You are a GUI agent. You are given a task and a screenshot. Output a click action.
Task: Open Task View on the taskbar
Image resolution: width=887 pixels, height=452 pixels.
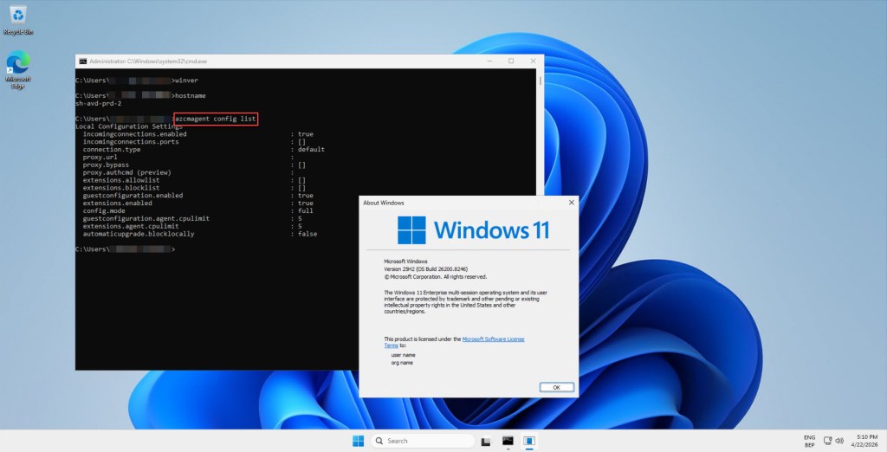(x=487, y=441)
